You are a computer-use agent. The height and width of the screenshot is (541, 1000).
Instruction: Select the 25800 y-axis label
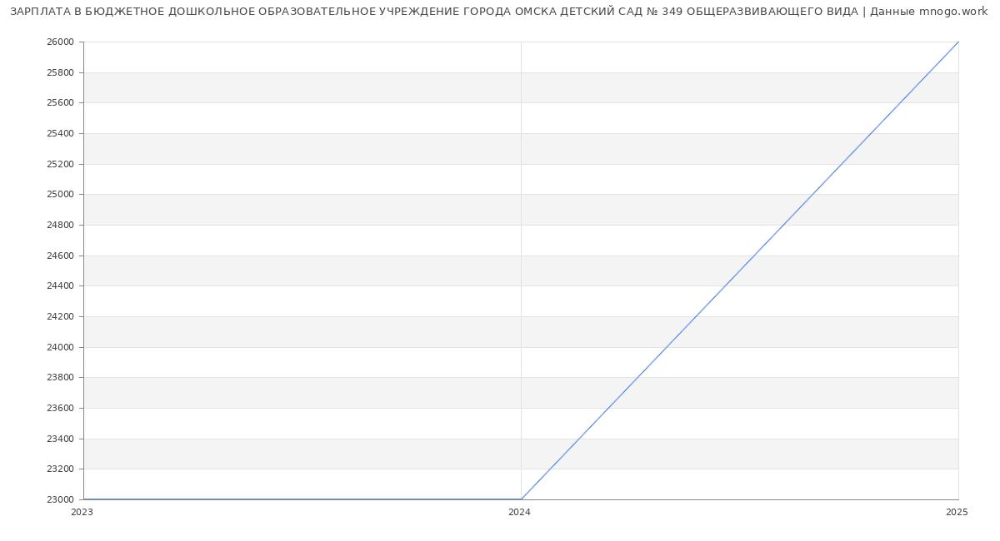point(60,72)
